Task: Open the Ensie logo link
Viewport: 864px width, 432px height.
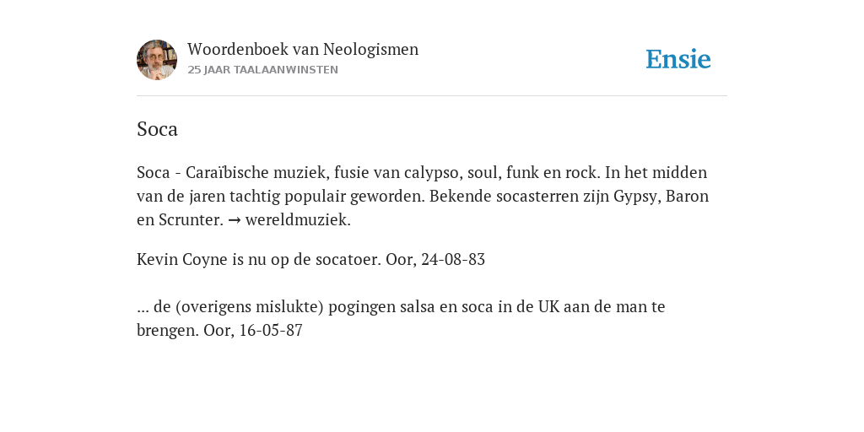Action: pos(678,60)
